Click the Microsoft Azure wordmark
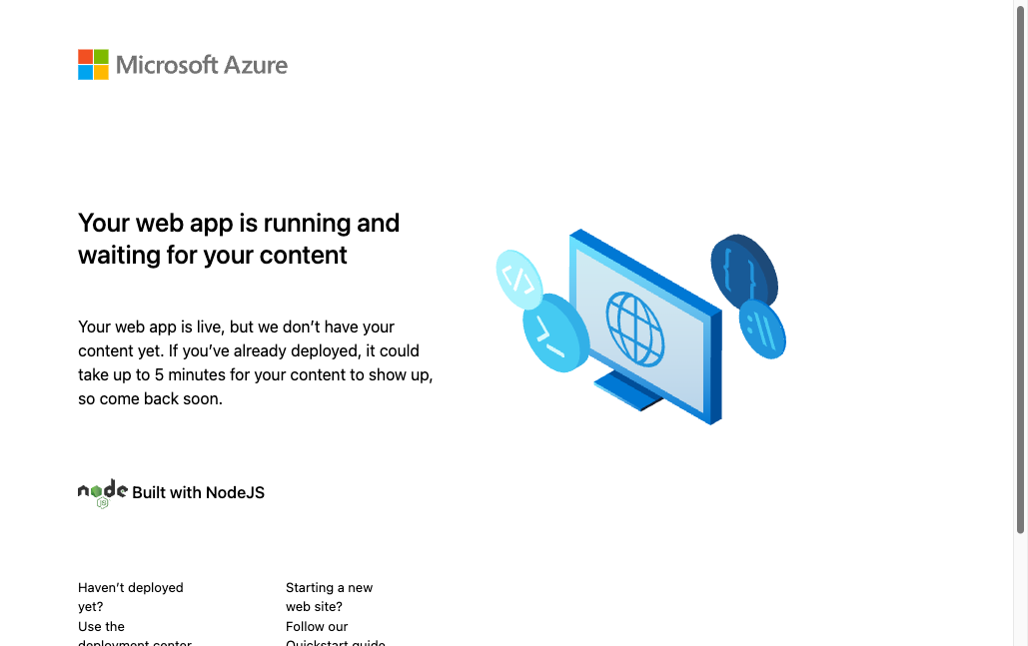This screenshot has height=646, width=1028. pyautogui.click(x=202, y=65)
